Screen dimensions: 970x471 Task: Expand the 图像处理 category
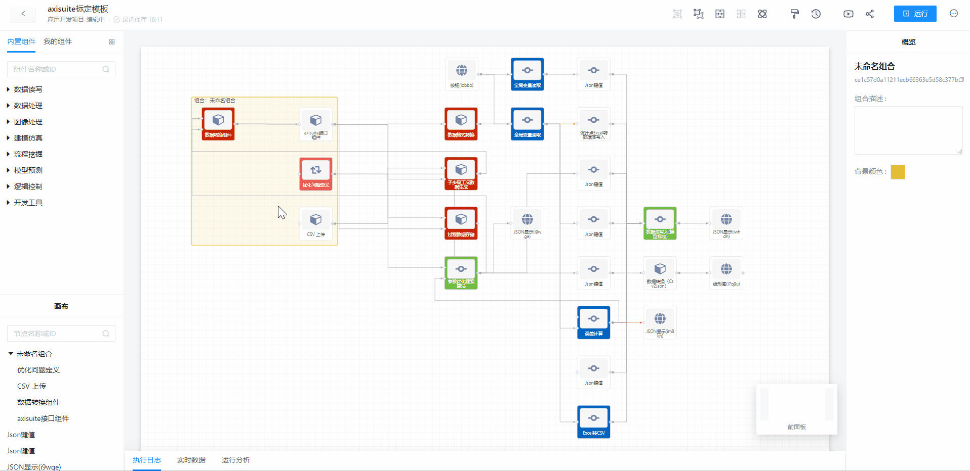28,122
